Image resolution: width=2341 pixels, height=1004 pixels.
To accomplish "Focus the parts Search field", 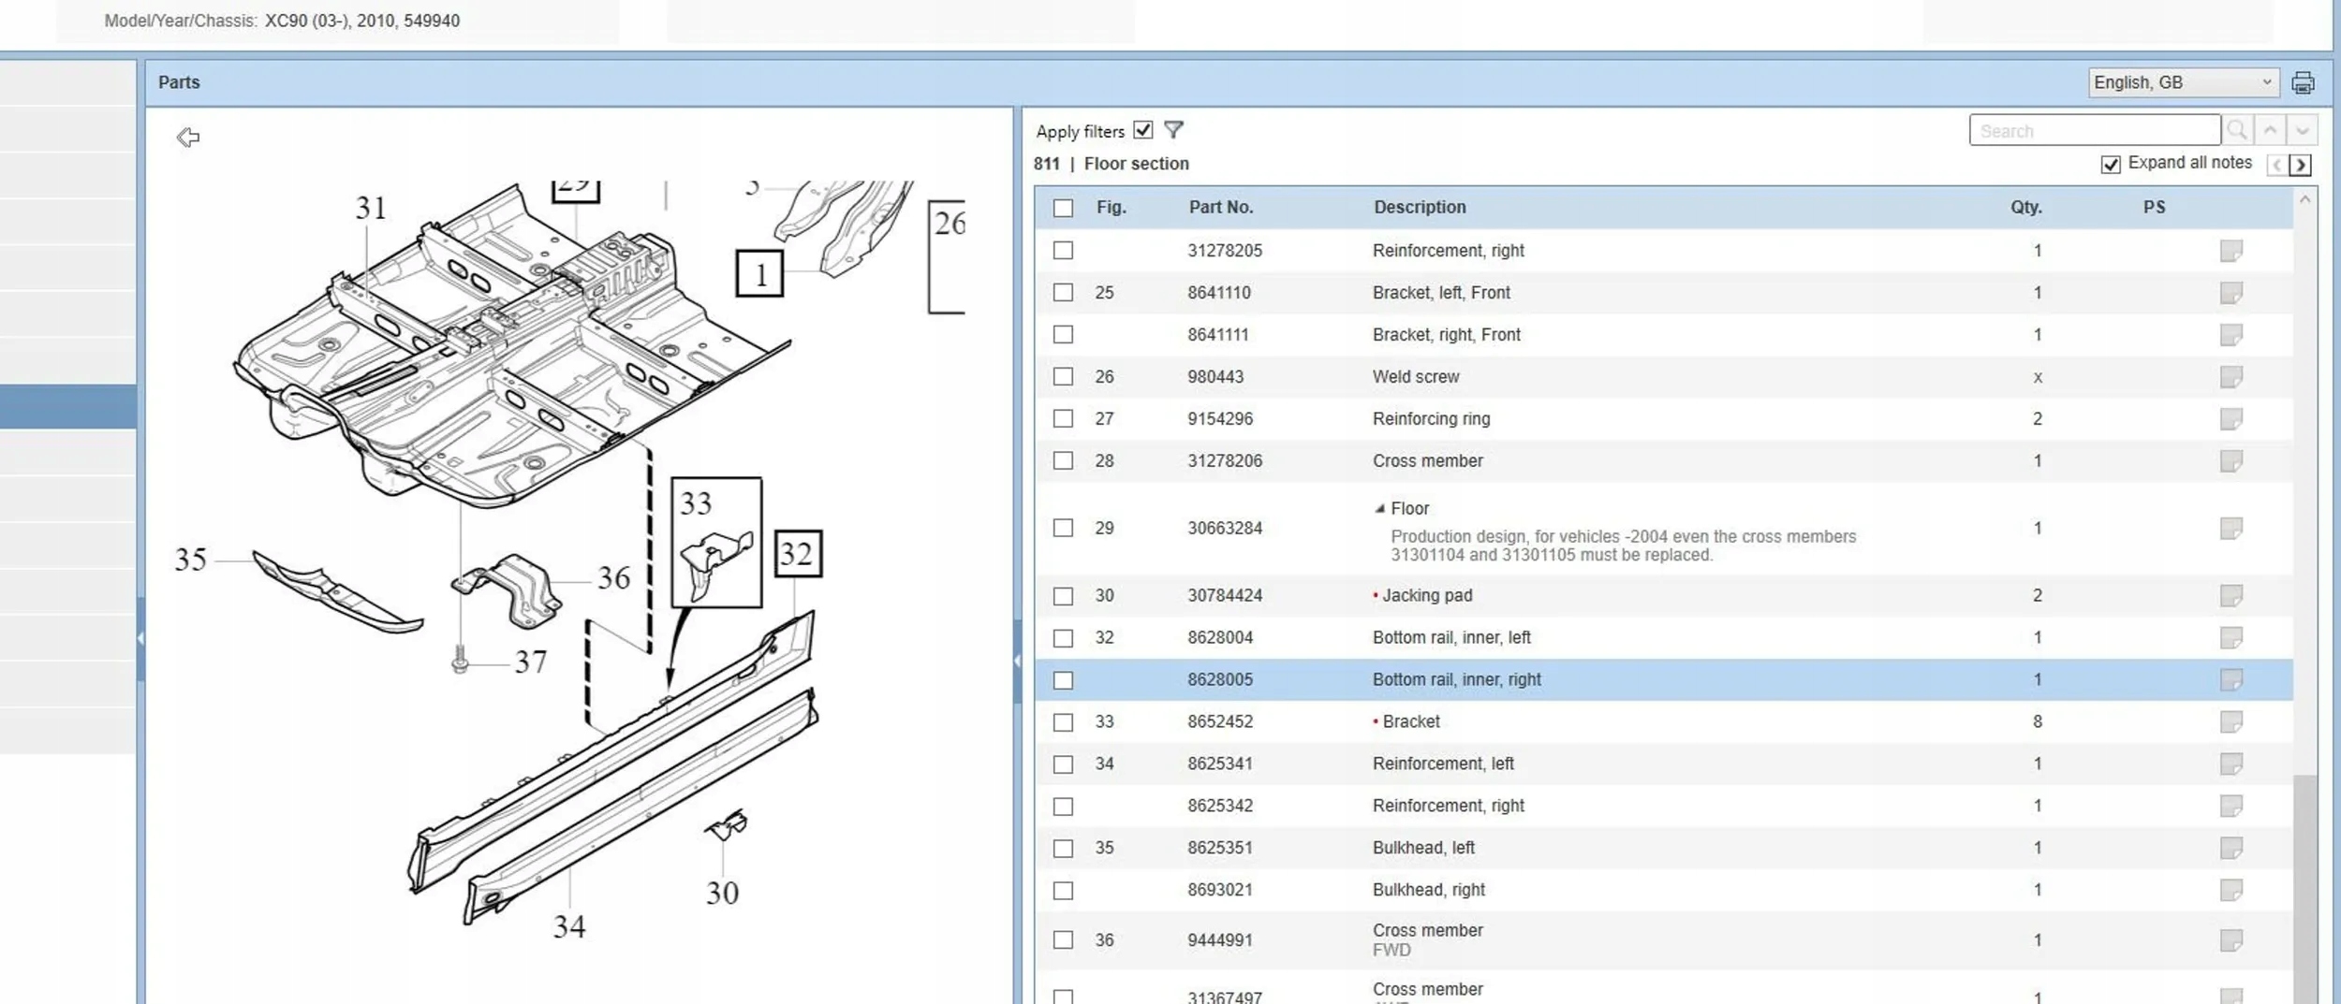I will (2095, 130).
